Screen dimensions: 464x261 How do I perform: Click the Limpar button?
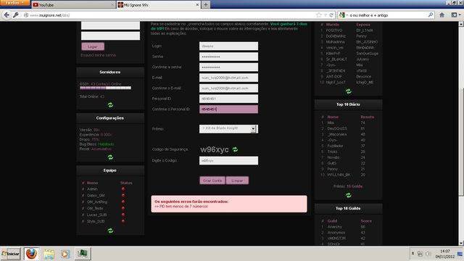pyautogui.click(x=237, y=181)
